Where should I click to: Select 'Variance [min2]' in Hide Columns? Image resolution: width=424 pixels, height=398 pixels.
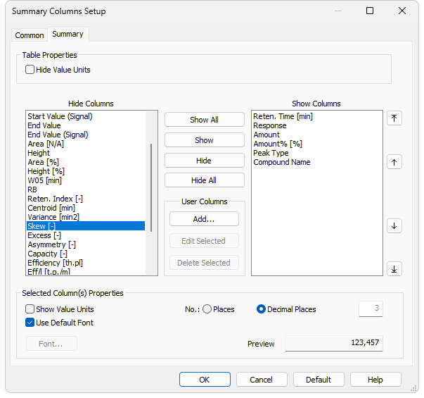[x=86, y=217]
